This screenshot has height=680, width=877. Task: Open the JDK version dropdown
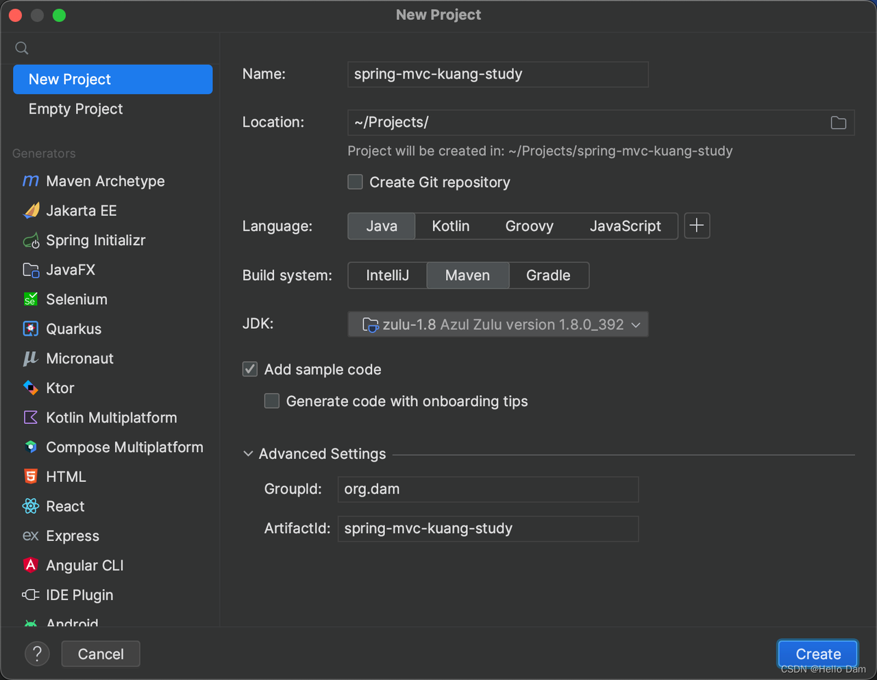[x=498, y=325]
